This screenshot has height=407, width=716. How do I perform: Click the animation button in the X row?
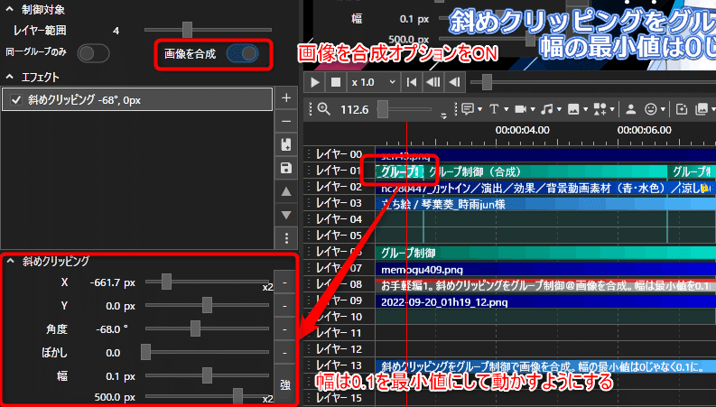point(284,282)
